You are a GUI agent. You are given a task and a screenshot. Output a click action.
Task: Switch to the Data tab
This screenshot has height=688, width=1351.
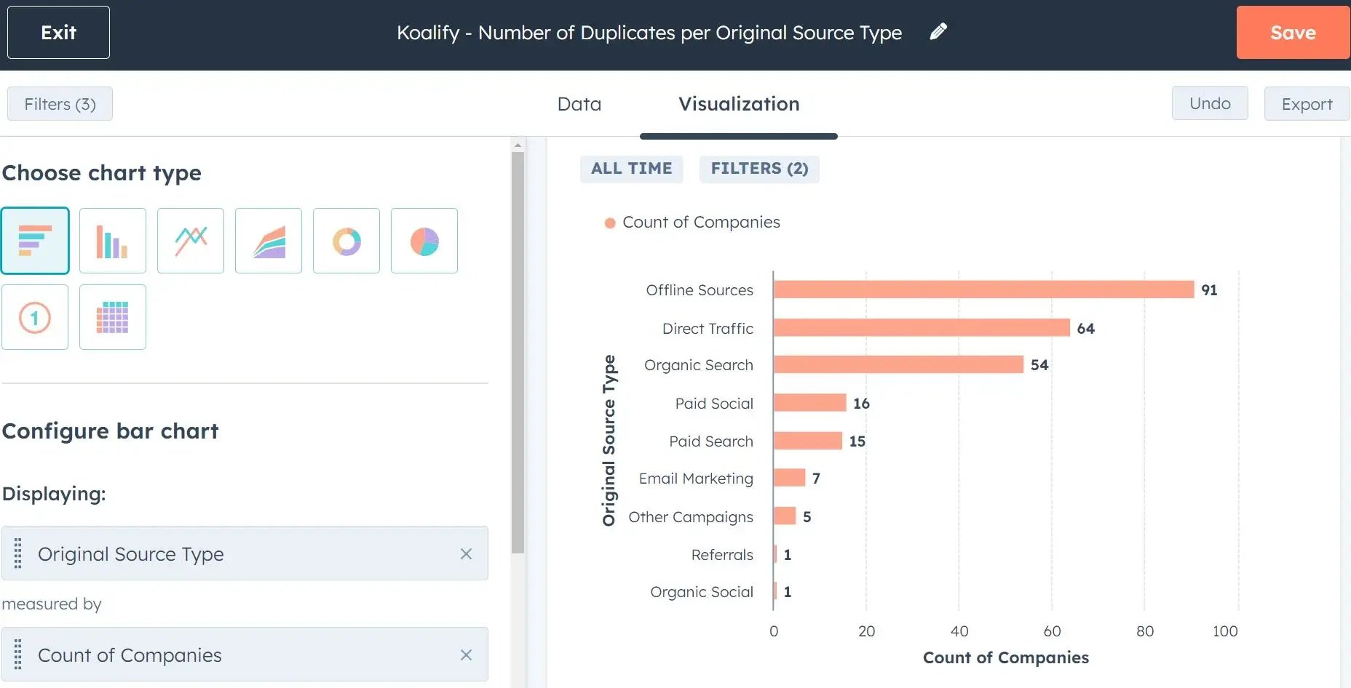(x=579, y=103)
